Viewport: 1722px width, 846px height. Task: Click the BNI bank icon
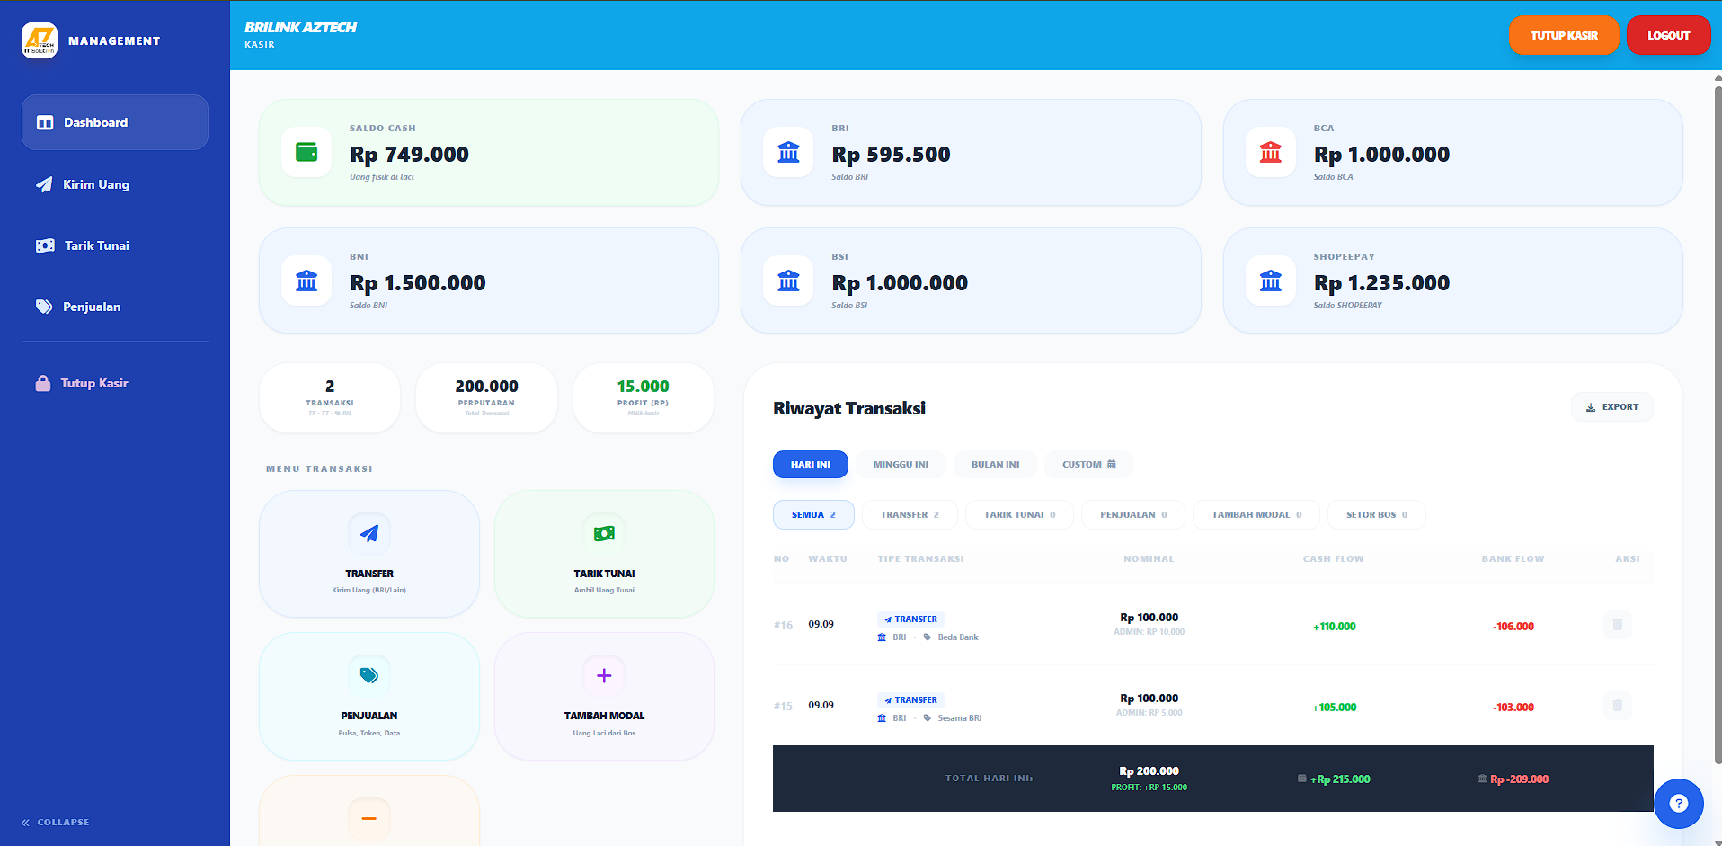point(306,281)
